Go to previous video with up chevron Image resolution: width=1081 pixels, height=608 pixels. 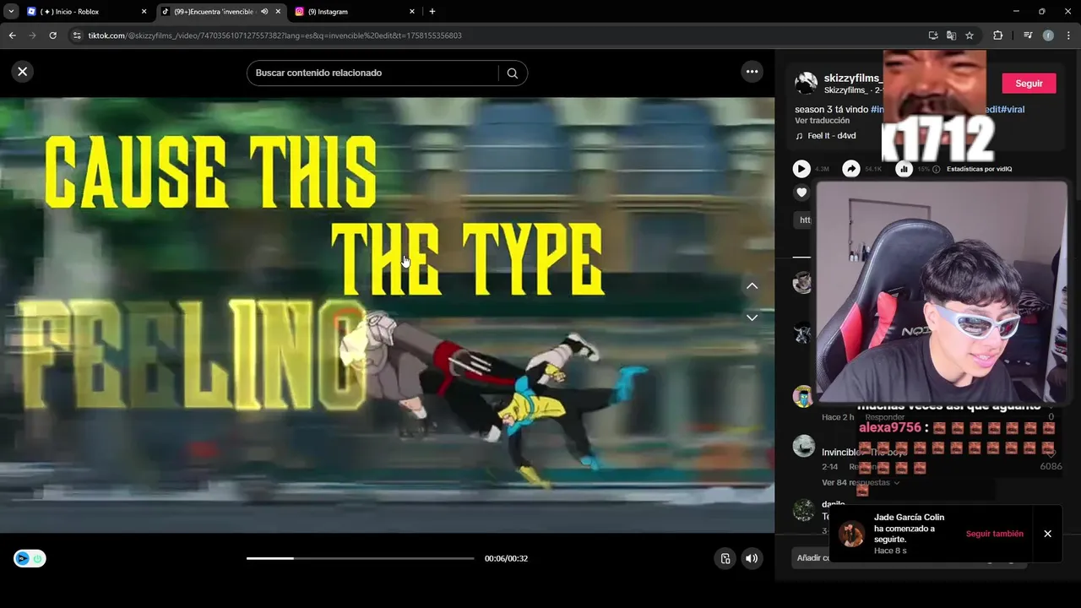coord(752,286)
